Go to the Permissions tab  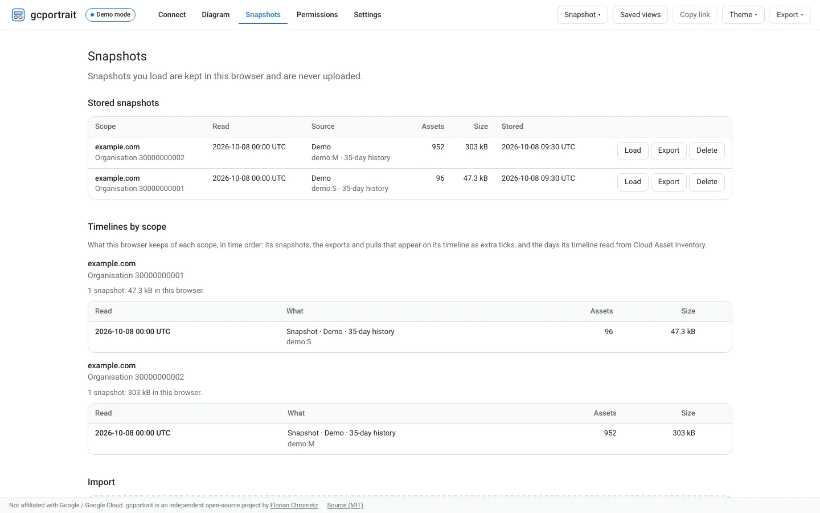(x=317, y=15)
